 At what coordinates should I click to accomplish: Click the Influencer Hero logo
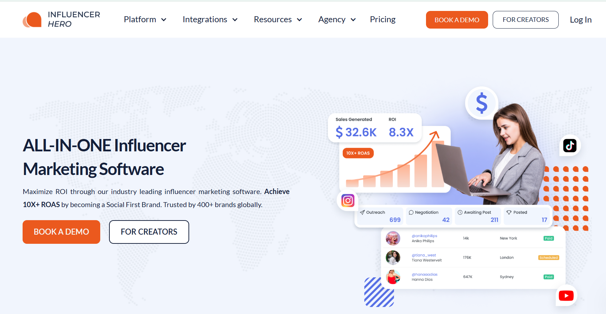click(61, 19)
